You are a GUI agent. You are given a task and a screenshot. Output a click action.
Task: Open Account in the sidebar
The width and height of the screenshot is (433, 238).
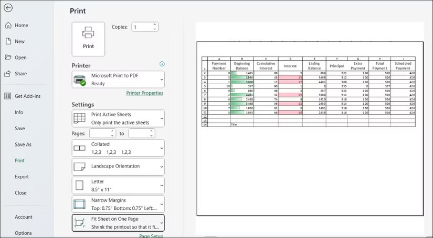click(x=24, y=217)
